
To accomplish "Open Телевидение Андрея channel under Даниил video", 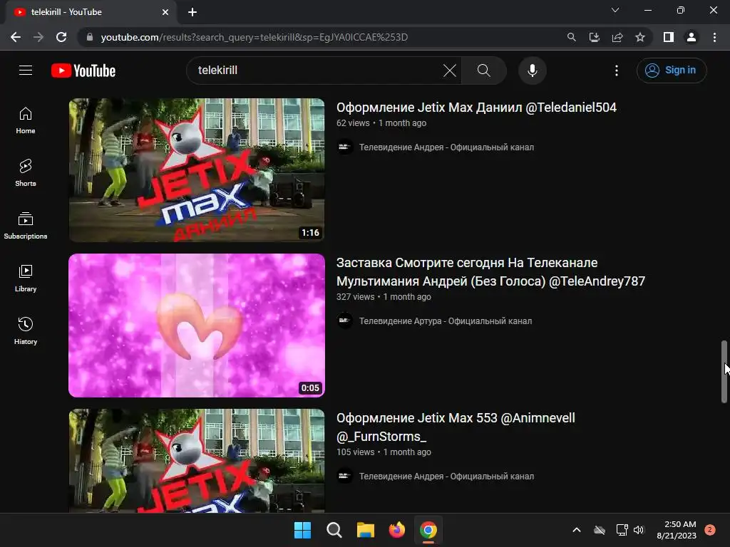I will tap(446, 147).
